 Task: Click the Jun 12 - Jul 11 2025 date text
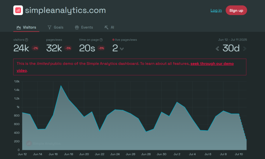click(232, 40)
